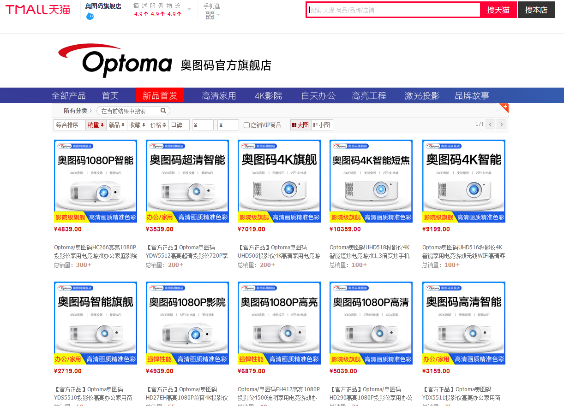The image size is (564, 406).
Task: Open the EH412 product title link
Action: tap(279, 394)
